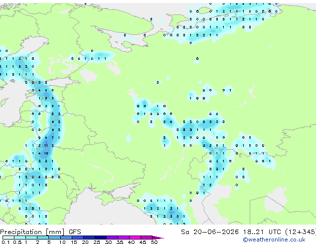This screenshot has height=244, width=316.
Task: Click the 2–5 mm legend swatch
Action: coord(43,238)
